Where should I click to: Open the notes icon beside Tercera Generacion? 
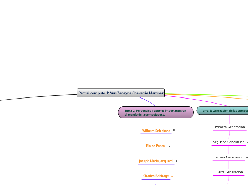[x=247, y=157]
